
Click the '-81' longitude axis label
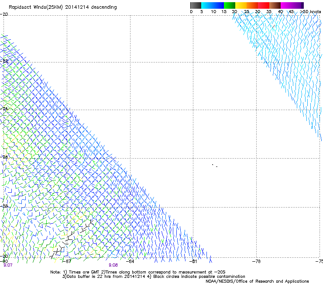click(x=193, y=261)
